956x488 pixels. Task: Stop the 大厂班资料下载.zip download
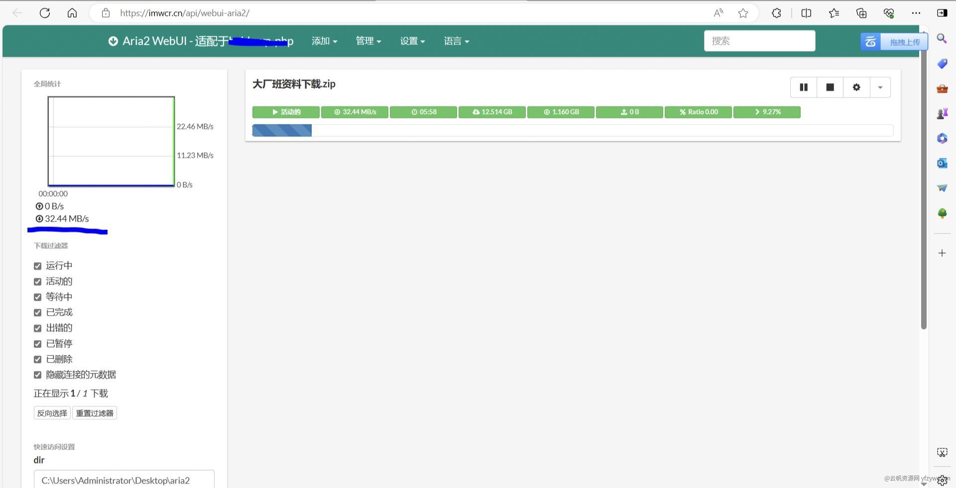point(830,87)
